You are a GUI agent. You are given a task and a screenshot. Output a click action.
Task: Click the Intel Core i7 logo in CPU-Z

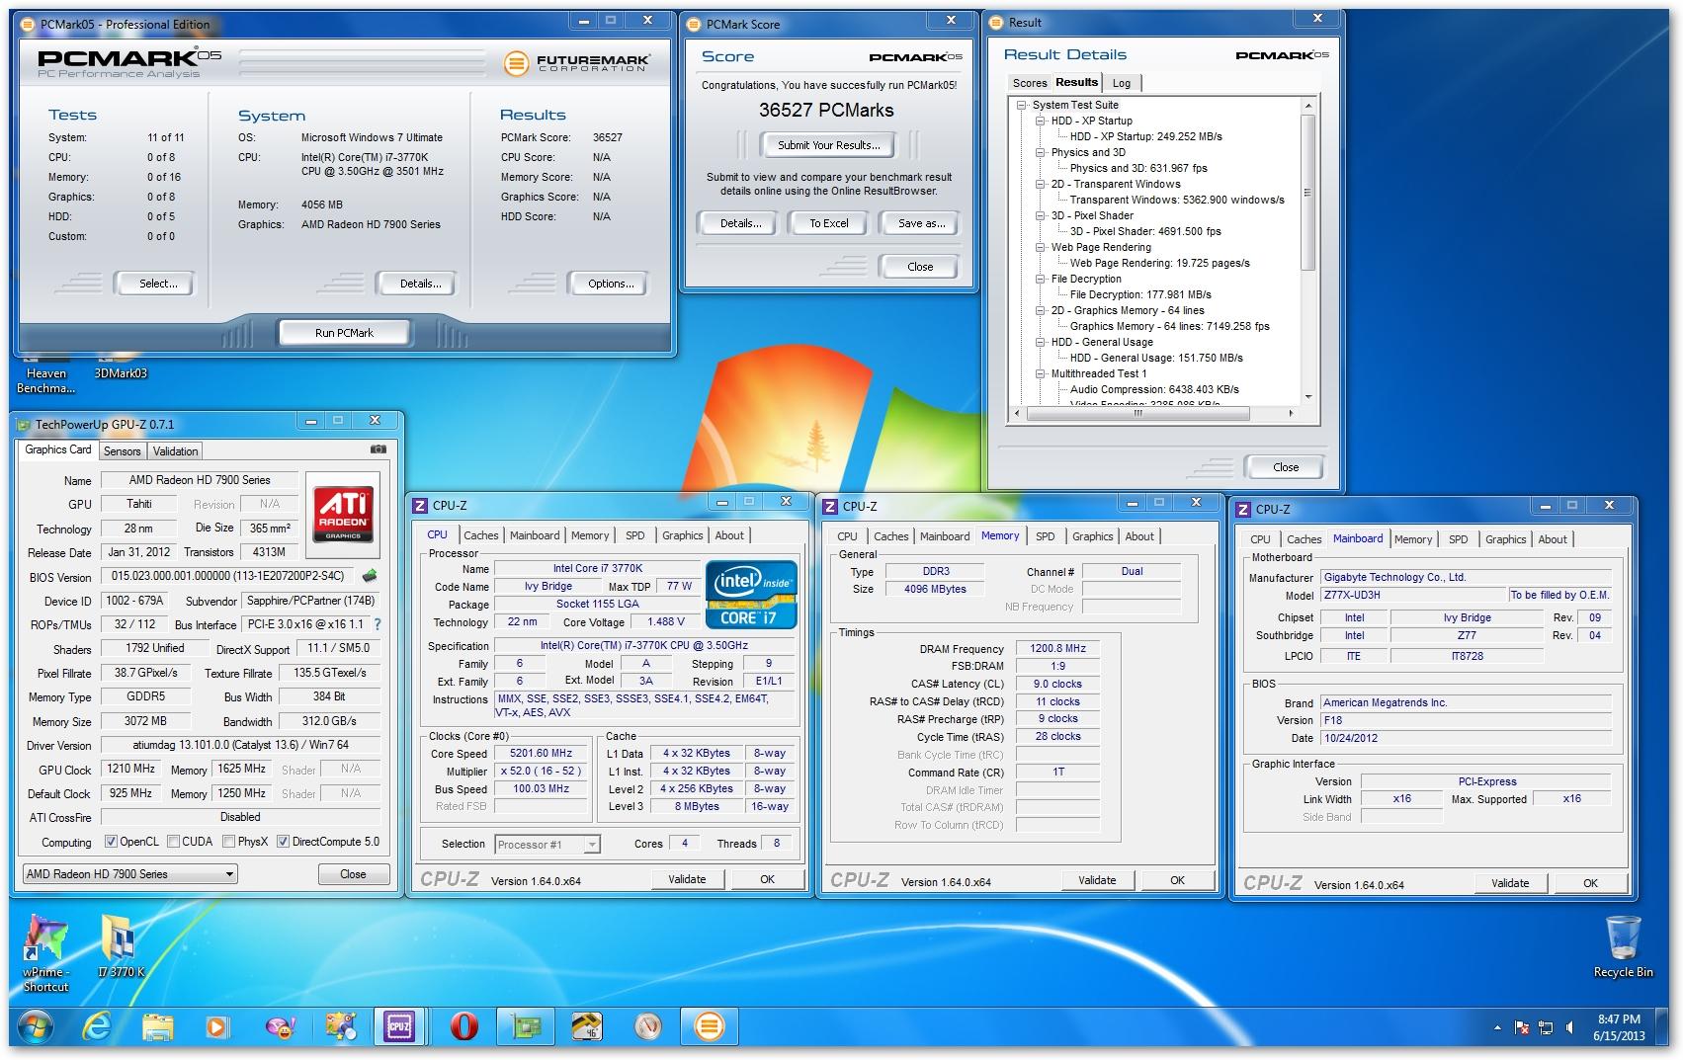point(752,596)
